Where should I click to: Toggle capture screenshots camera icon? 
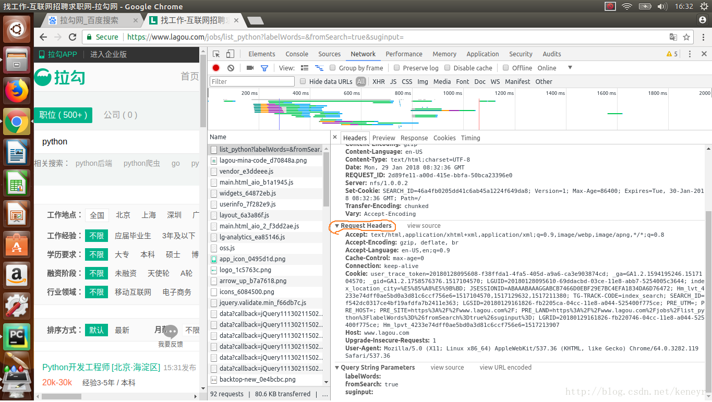click(x=250, y=68)
